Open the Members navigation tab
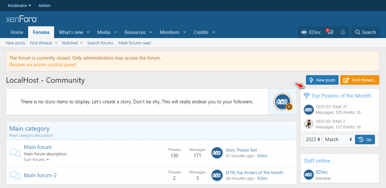Image resolution: width=386 pixels, height=188 pixels. (169, 32)
